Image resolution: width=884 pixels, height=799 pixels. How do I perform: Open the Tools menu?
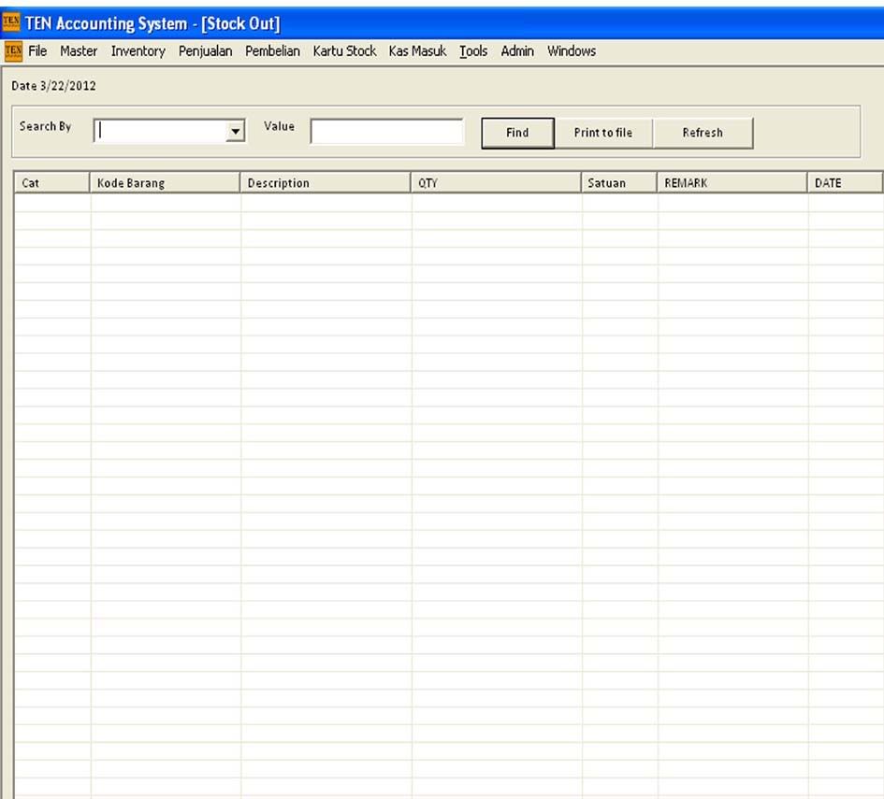coord(473,51)
